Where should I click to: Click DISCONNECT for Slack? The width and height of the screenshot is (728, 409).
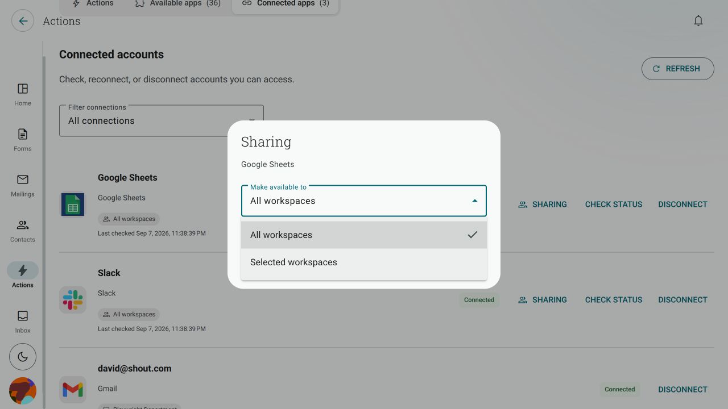click(682, 299)
